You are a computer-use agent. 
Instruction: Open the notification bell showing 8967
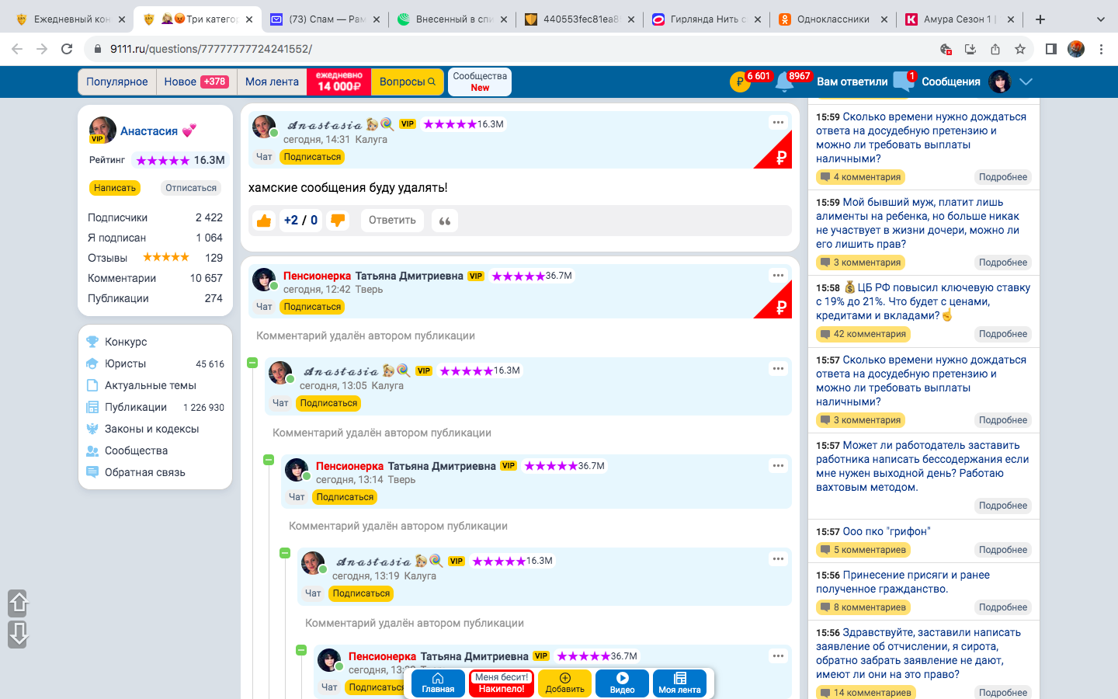click(784, 82)
